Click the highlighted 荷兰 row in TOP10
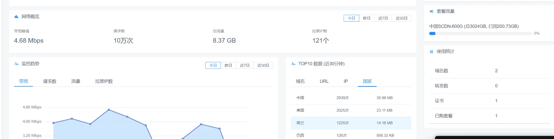Screen dimensions: 554x139 click(351, 123)
